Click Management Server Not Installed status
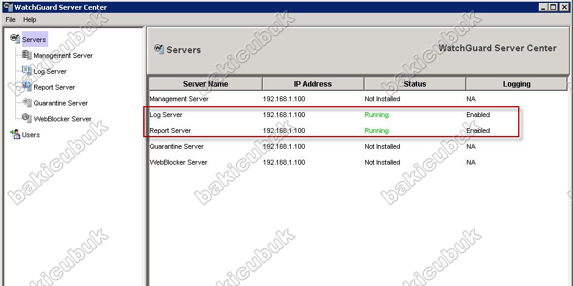Image resolution: width=573 pixels, height=286 pixels. [x=382, y=99]
